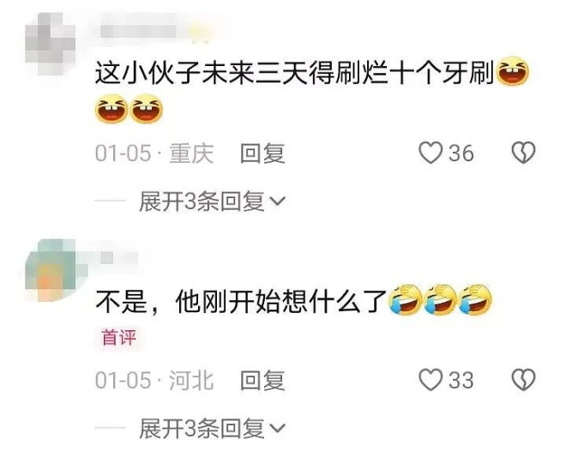This screenshot has height=463, width=566.
Task: Click the chevron beside second 展开3条回复
Action: [x=278, y=429]
